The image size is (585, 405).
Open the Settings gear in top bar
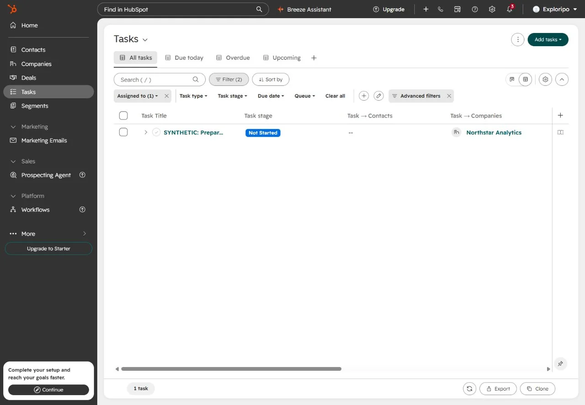pyautogui.click(x=492, y=9)
